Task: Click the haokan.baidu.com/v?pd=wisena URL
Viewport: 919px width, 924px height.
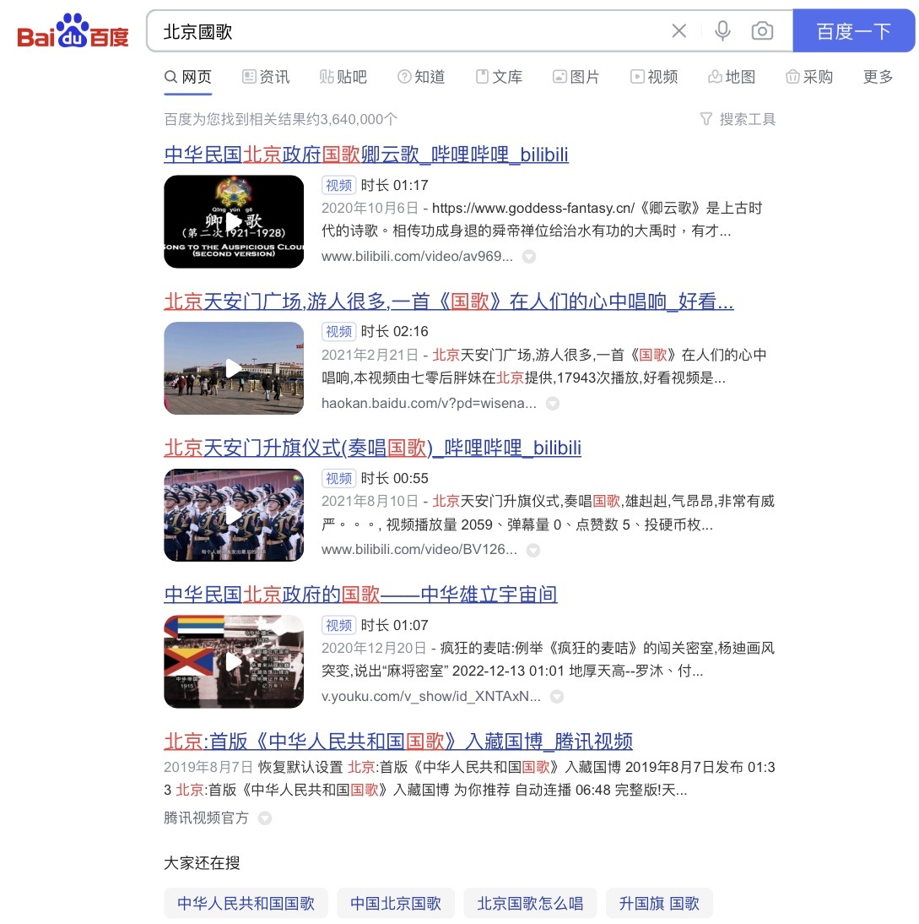Action: (430, 404)
